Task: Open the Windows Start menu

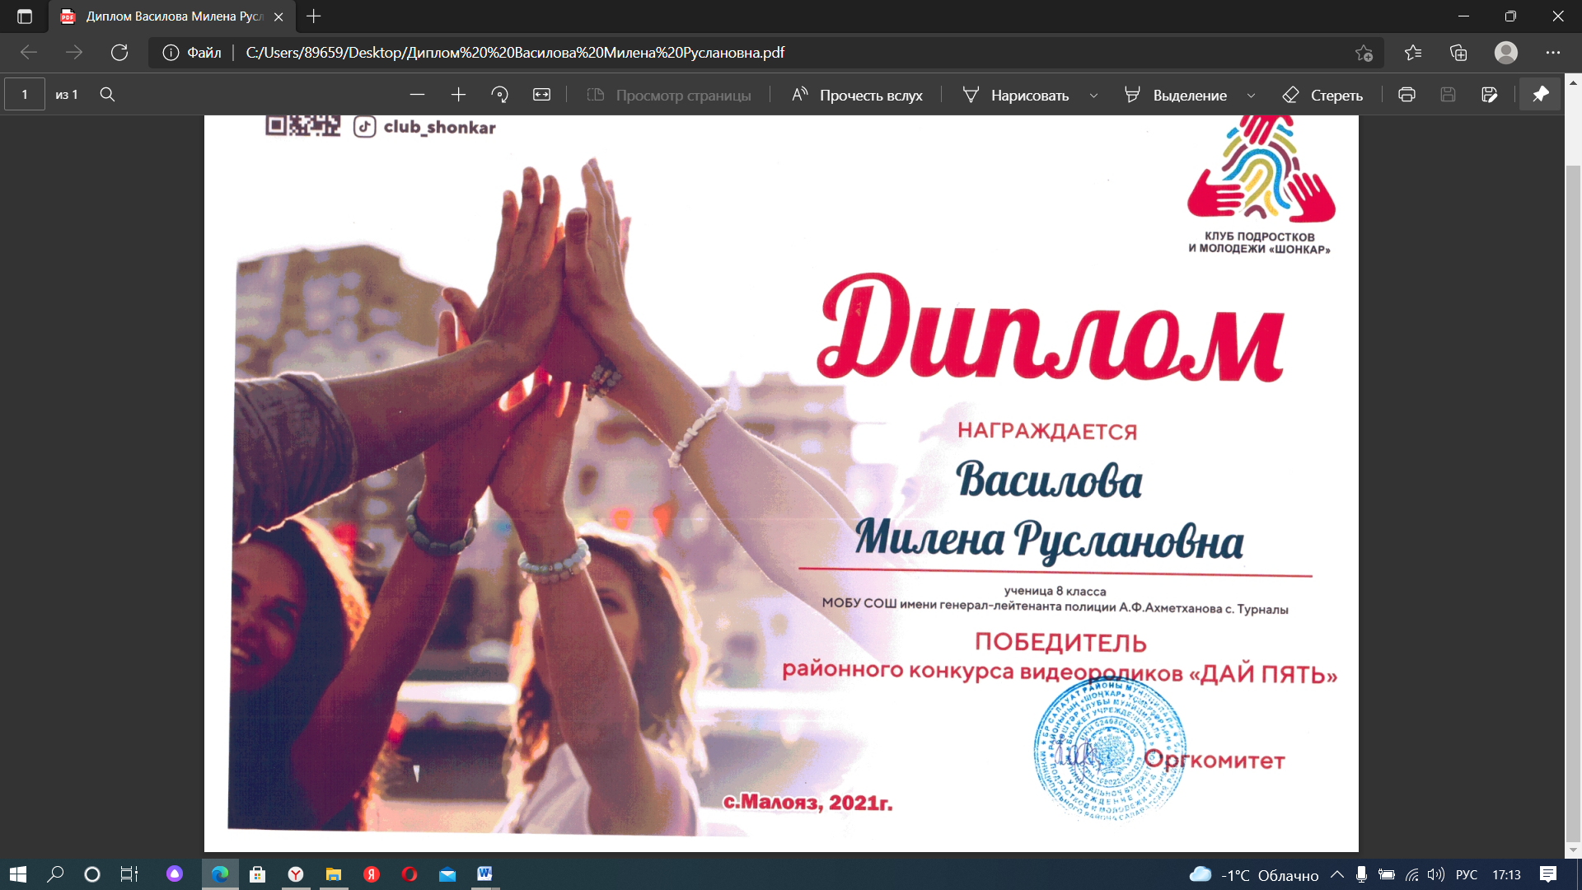Action: click(x=17, y=874)
